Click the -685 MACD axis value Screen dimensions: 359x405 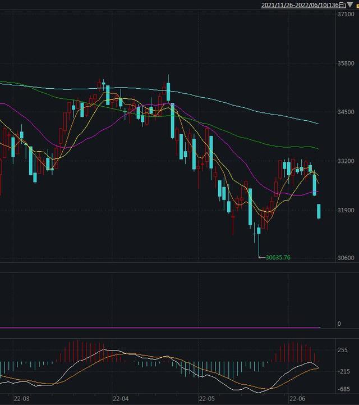point(343,389)
